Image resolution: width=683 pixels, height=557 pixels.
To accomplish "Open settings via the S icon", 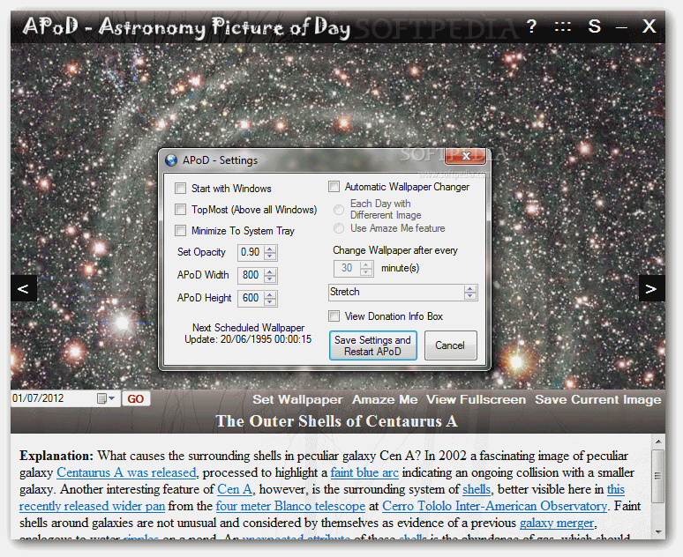I will [x=594, y=26].
